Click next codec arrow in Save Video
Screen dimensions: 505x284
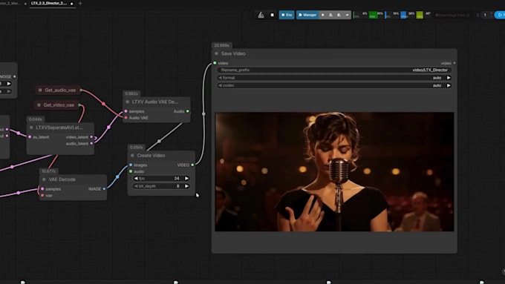[449, 85]
